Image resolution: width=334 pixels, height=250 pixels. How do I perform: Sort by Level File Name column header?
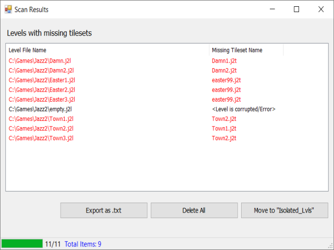(x=108, y=50)
